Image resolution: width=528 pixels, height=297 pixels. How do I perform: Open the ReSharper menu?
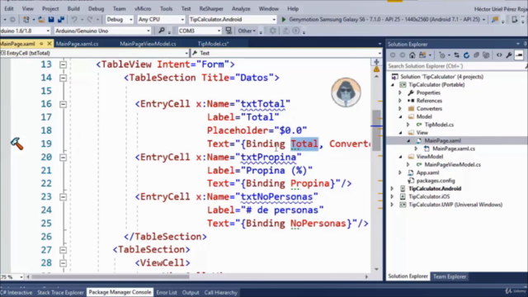coord(211,9)
